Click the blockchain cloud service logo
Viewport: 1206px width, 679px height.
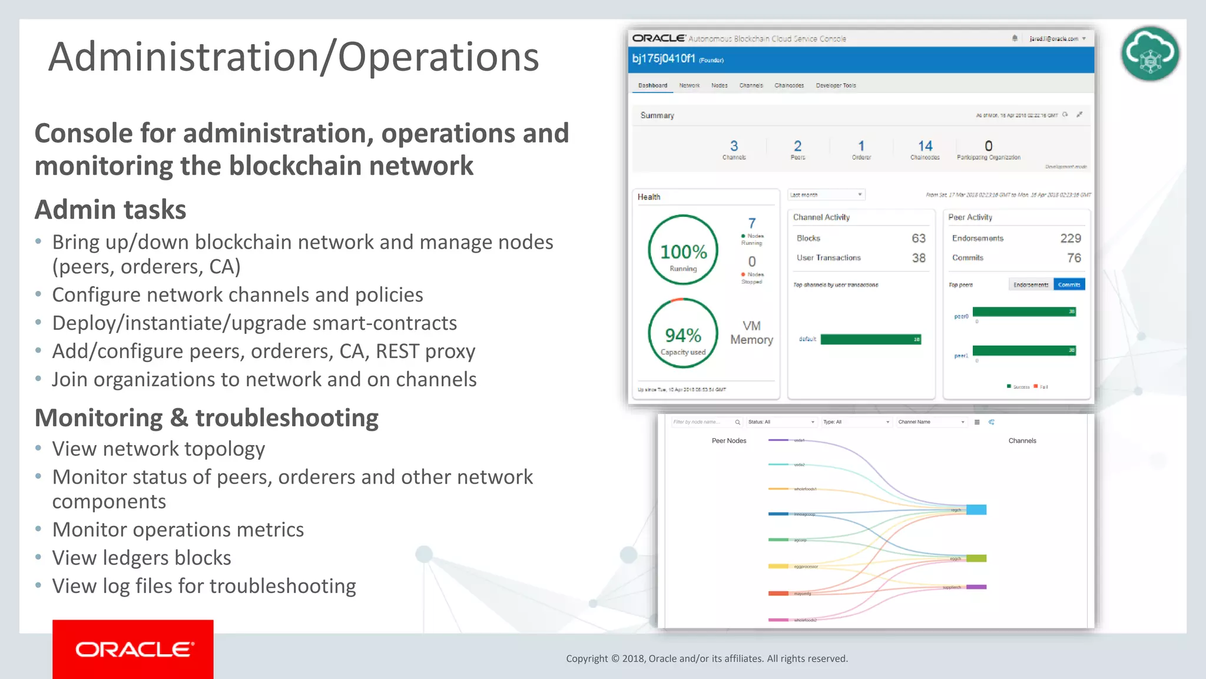[1150, 54]
